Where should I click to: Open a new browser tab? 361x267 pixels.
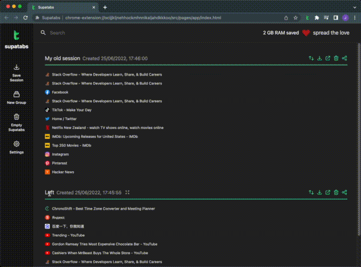coord(105,7)
